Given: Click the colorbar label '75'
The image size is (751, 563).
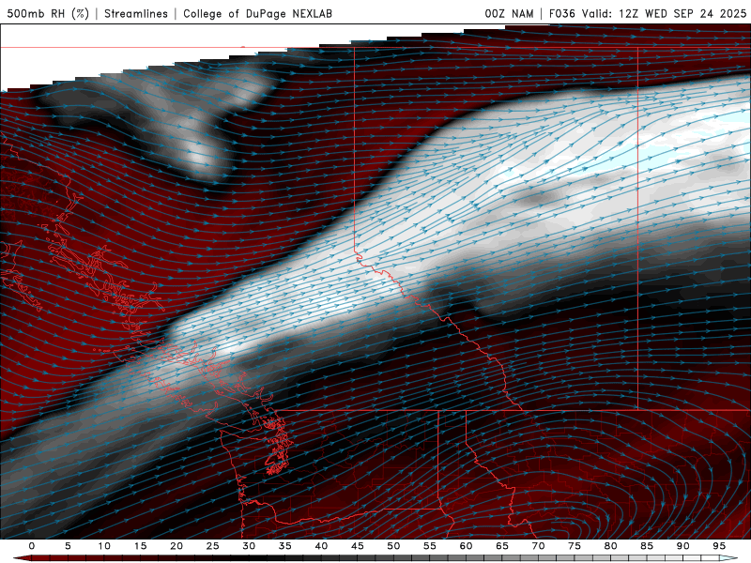Looking at the screenshot, I should coord(575,546).
